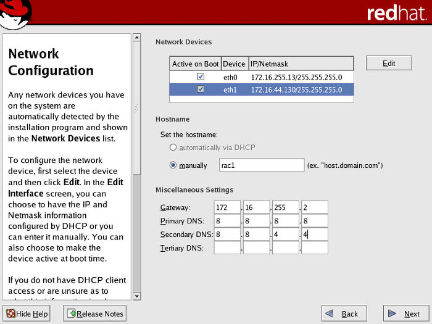This screenshot has height=324, width=432.
Task: Click the host.domain.com example hint
Action: [345, 165]
